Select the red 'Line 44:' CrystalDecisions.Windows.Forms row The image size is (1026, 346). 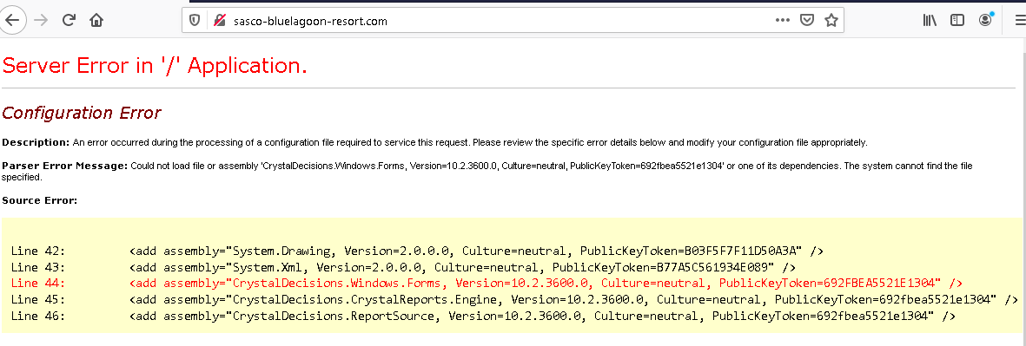487,284
